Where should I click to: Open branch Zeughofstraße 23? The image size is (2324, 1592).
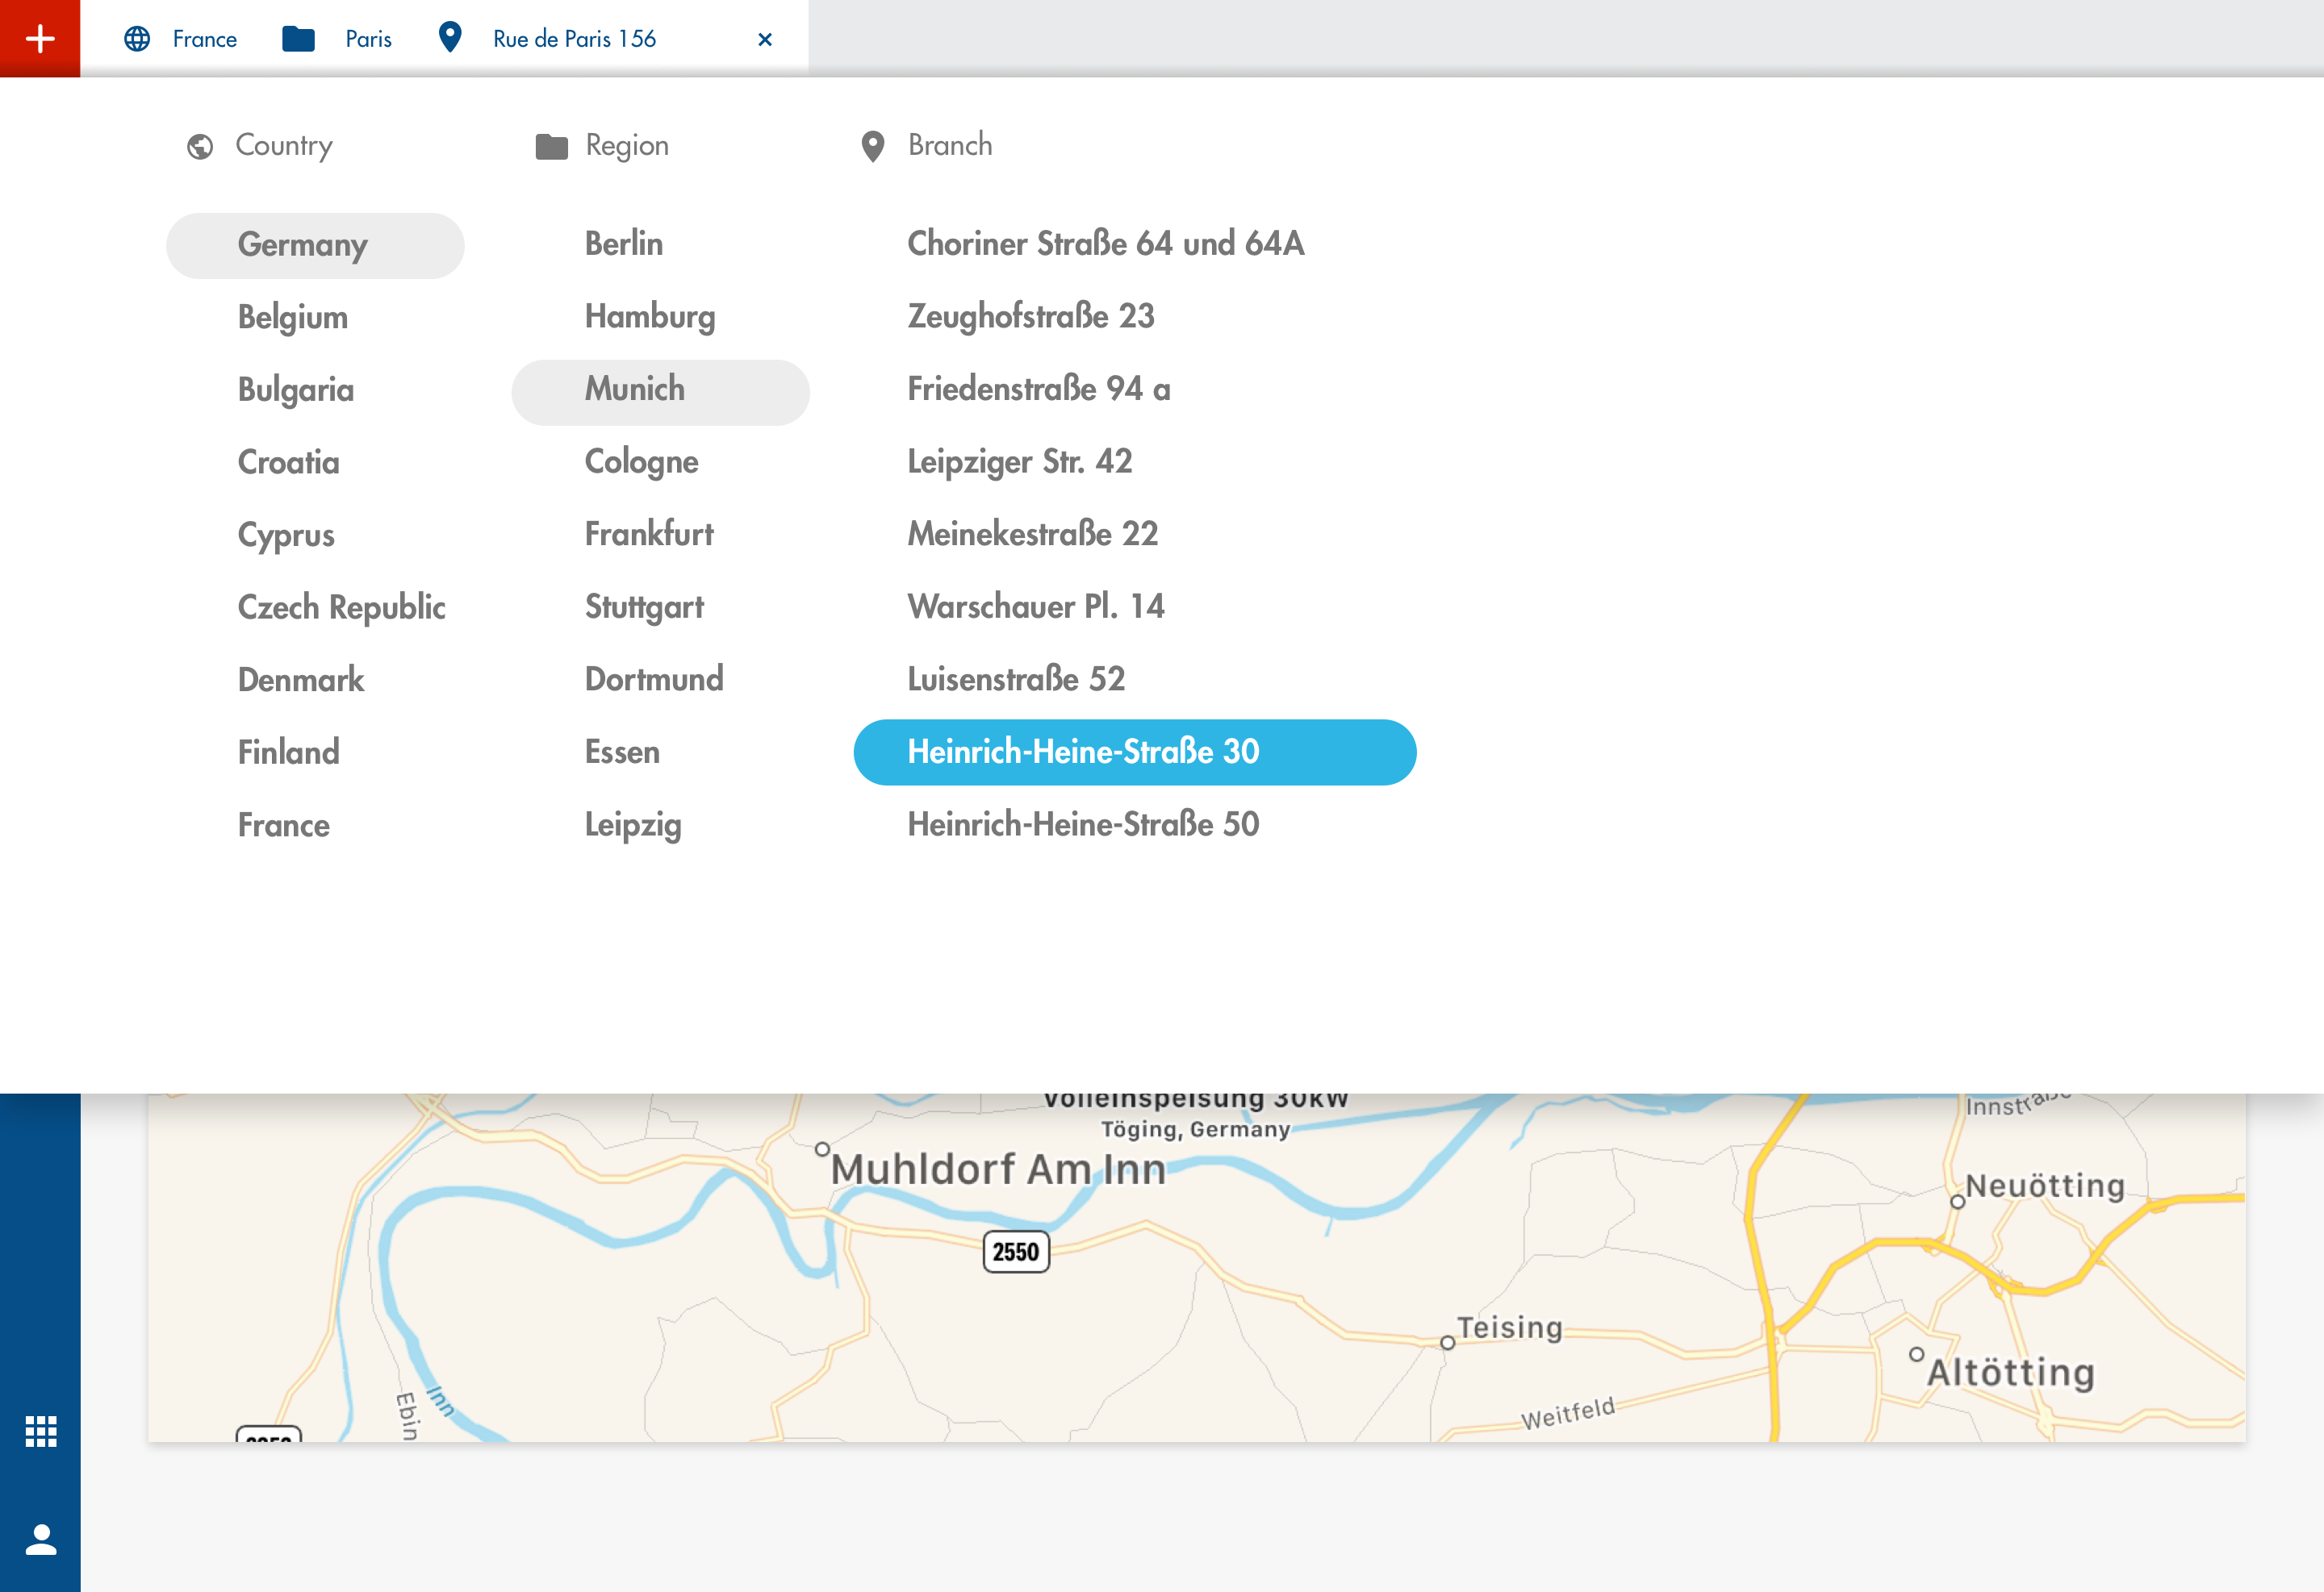1031,317
